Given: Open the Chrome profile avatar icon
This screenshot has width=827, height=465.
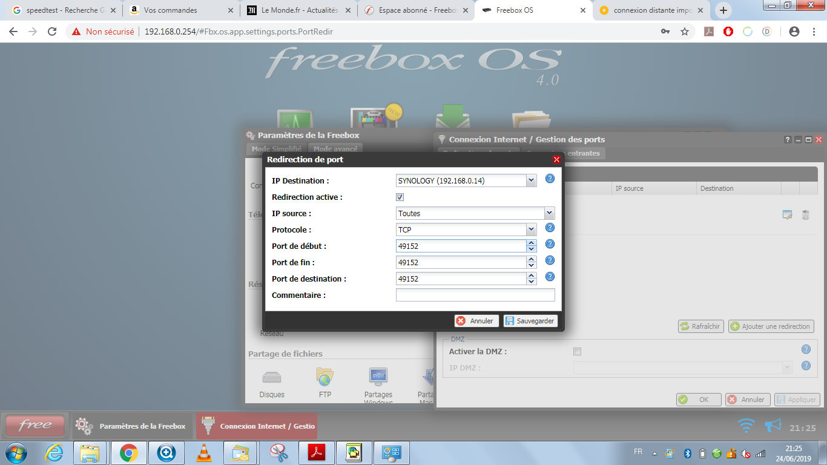Looking at the screenshot, I should coord(794,31).
